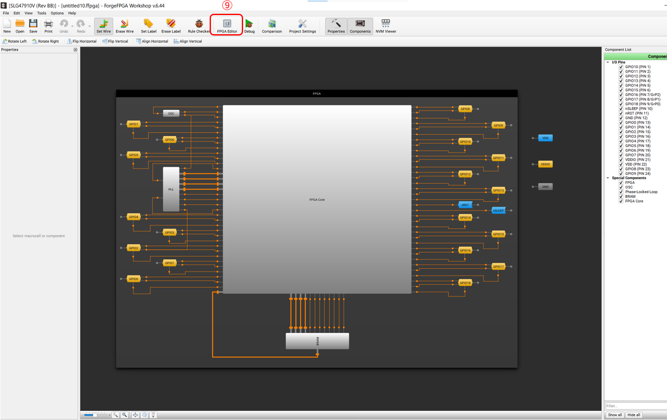This screenshot has width=667, height=420.
Task: Start Debug mode
Action: tap(249, 26)
